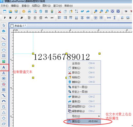133x127 pixels.
Task: Click the printer icon in toolbar
Action: [29, 11]
